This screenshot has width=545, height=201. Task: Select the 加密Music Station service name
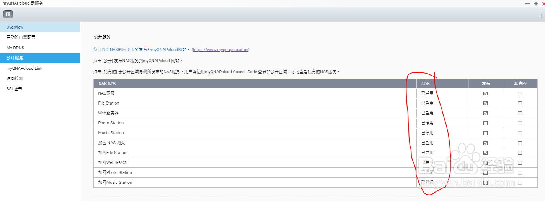(115, 182)
